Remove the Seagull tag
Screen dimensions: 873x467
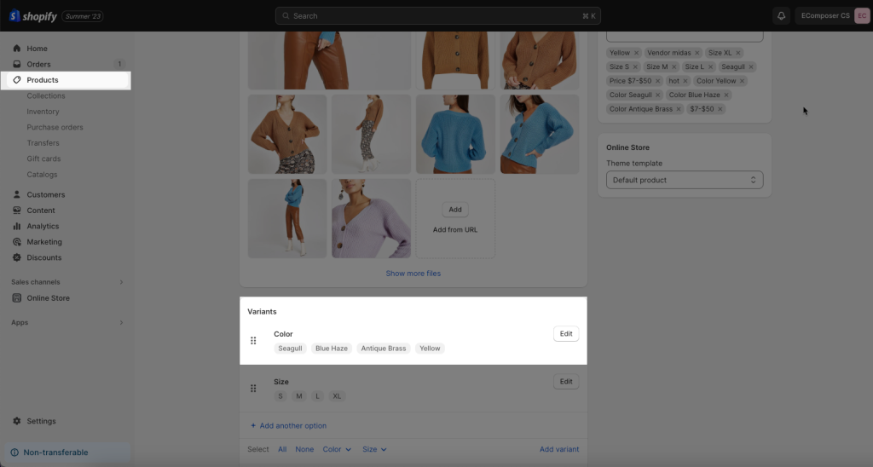750,66
